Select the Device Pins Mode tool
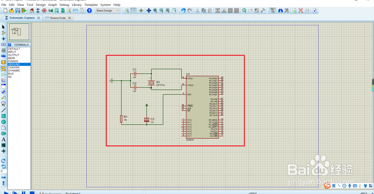The height and width of the screenshot is (194, 374). tap(3, 75)
